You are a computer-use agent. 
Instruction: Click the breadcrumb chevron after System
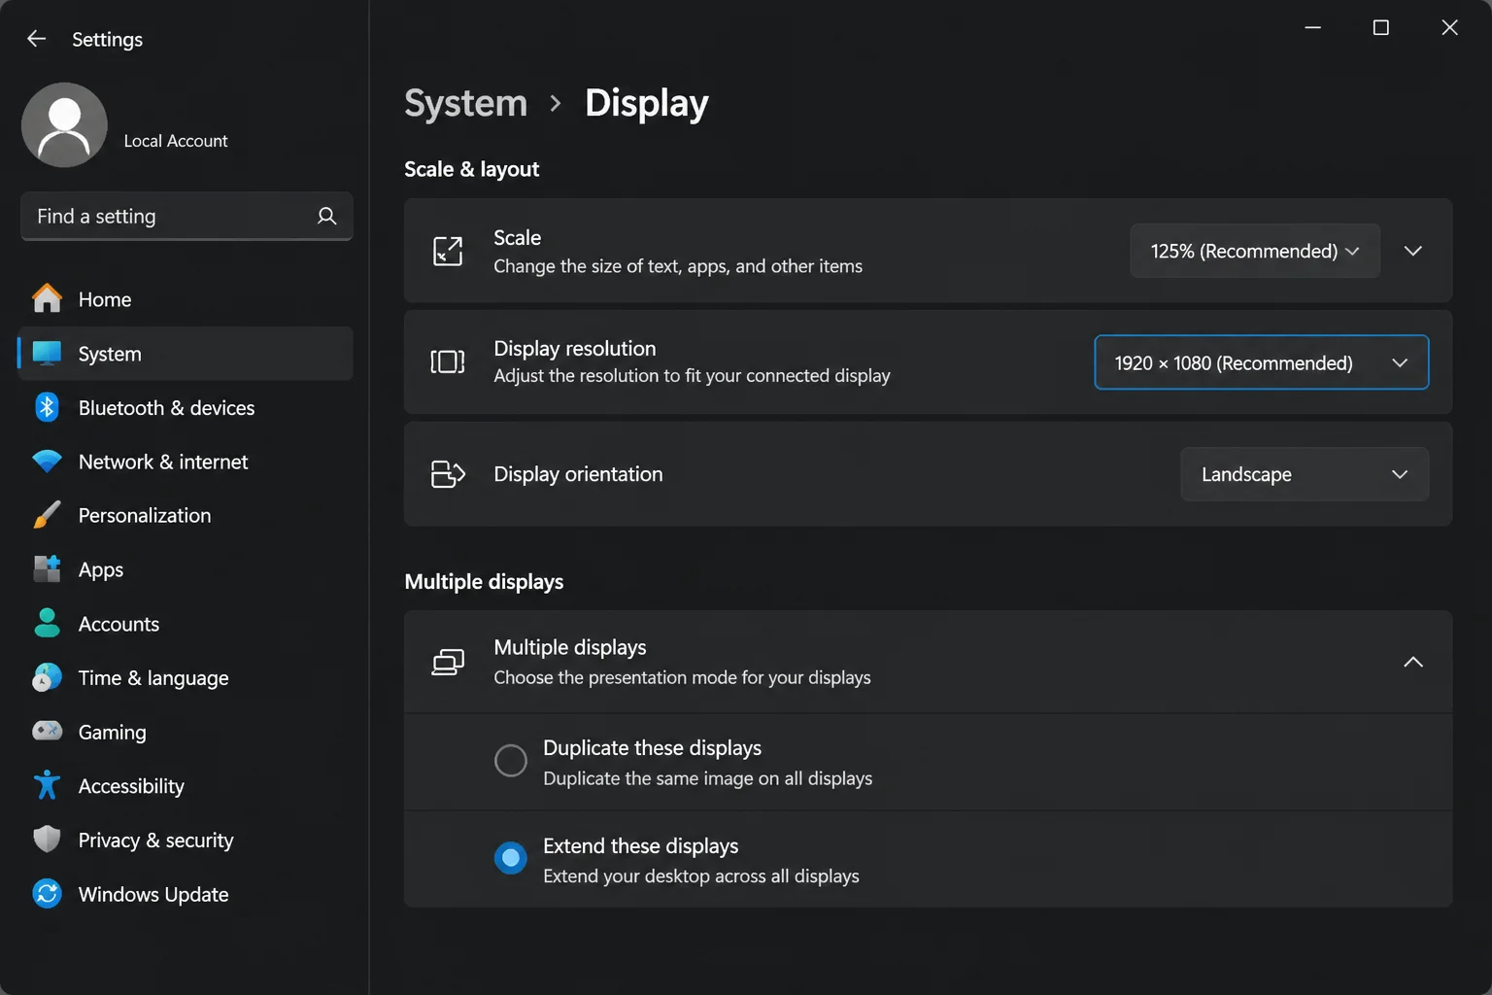coord(556,103)
